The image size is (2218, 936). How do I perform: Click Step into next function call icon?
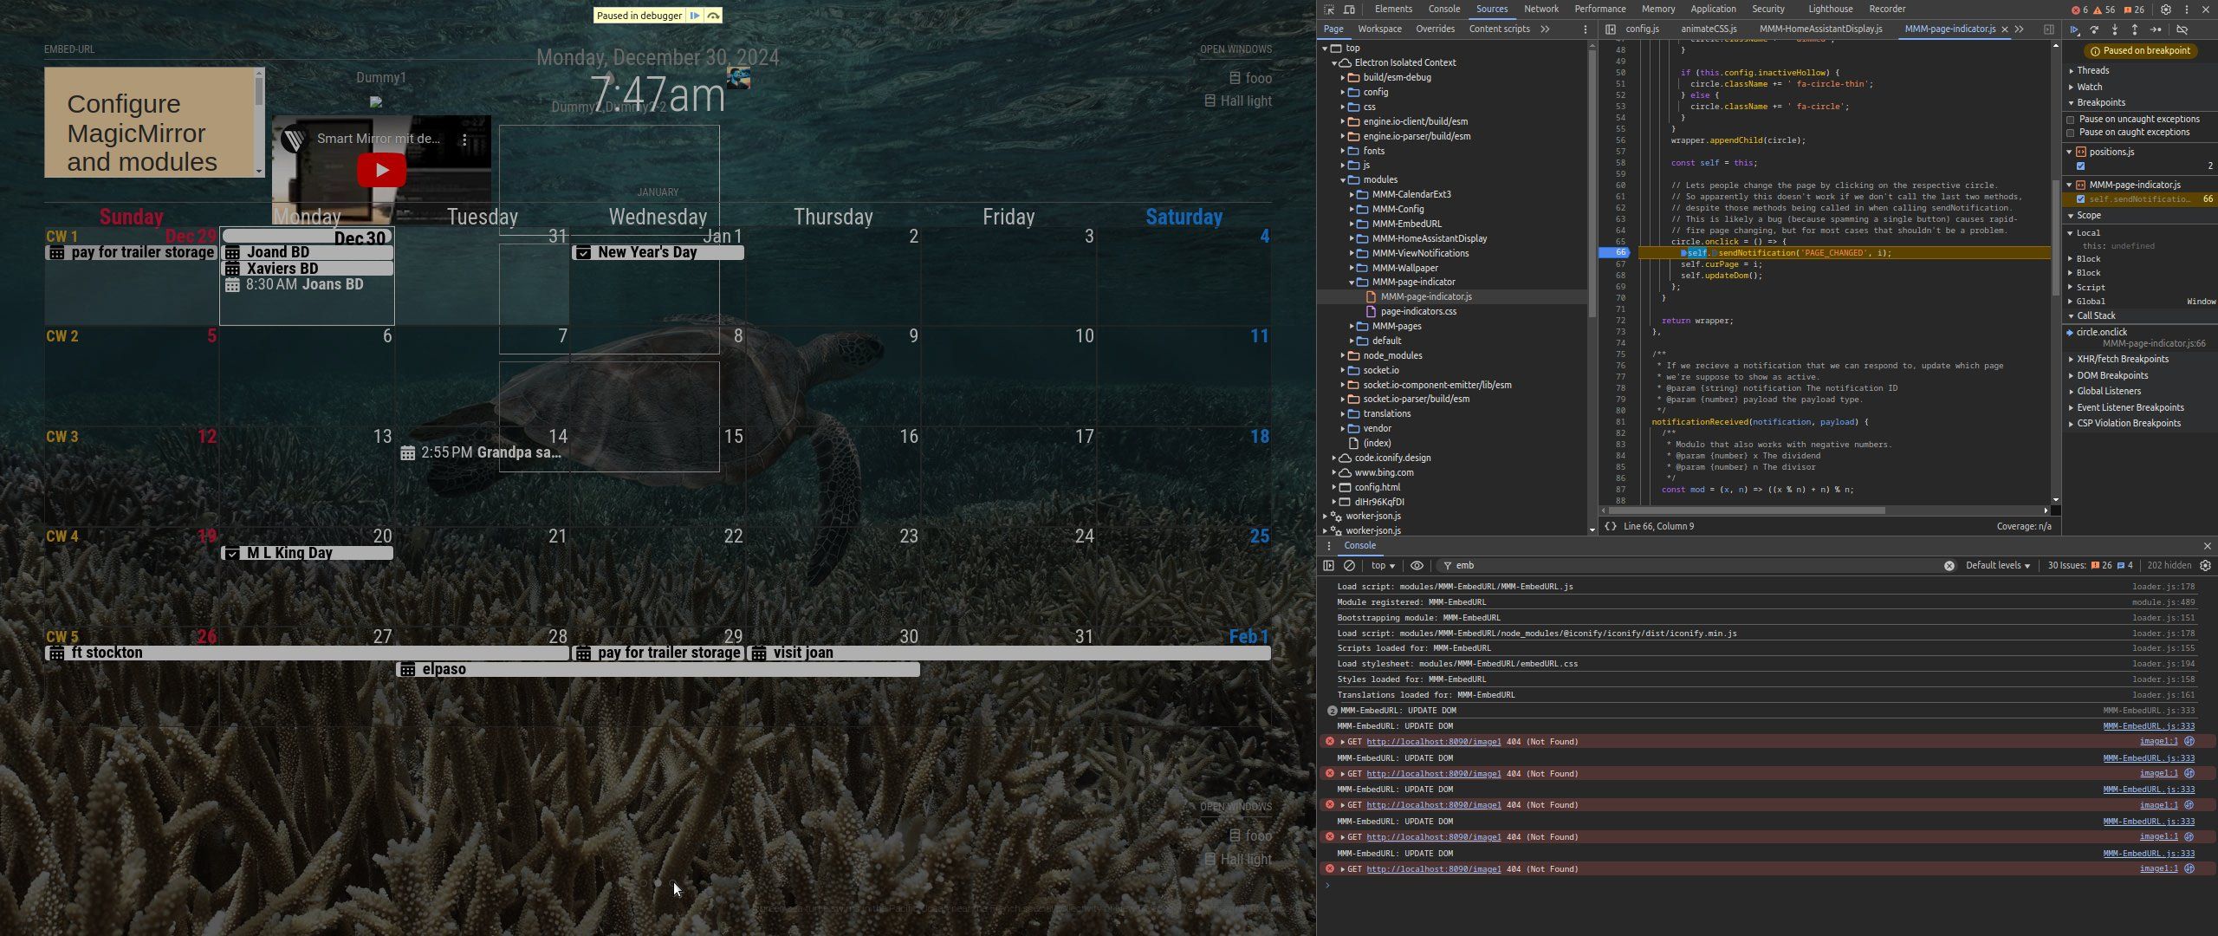2115,29
